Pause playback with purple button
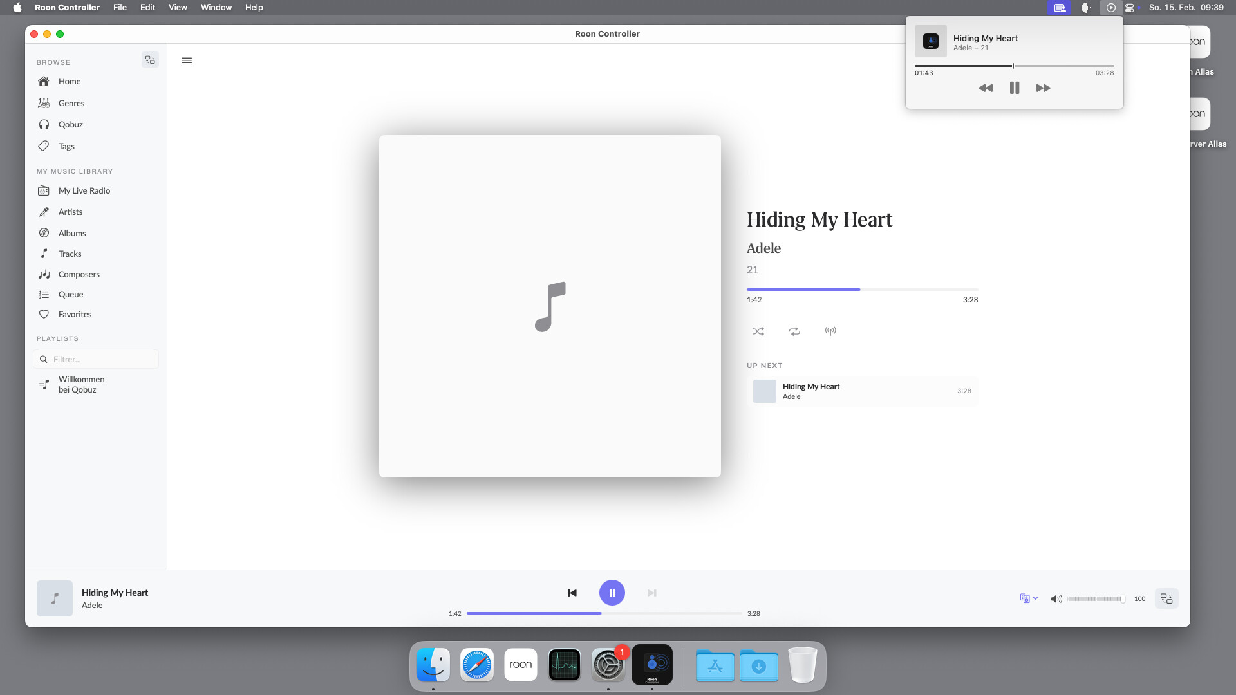The image size is (1236, 695). coord(612,593)
